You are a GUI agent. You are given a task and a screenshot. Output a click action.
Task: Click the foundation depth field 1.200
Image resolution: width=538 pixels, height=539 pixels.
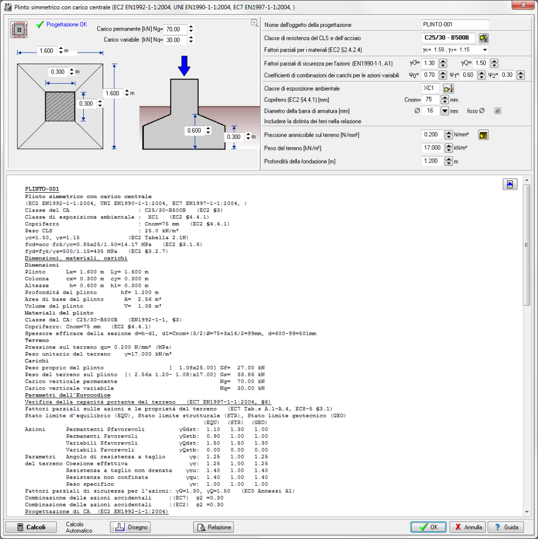pos(433,161)
